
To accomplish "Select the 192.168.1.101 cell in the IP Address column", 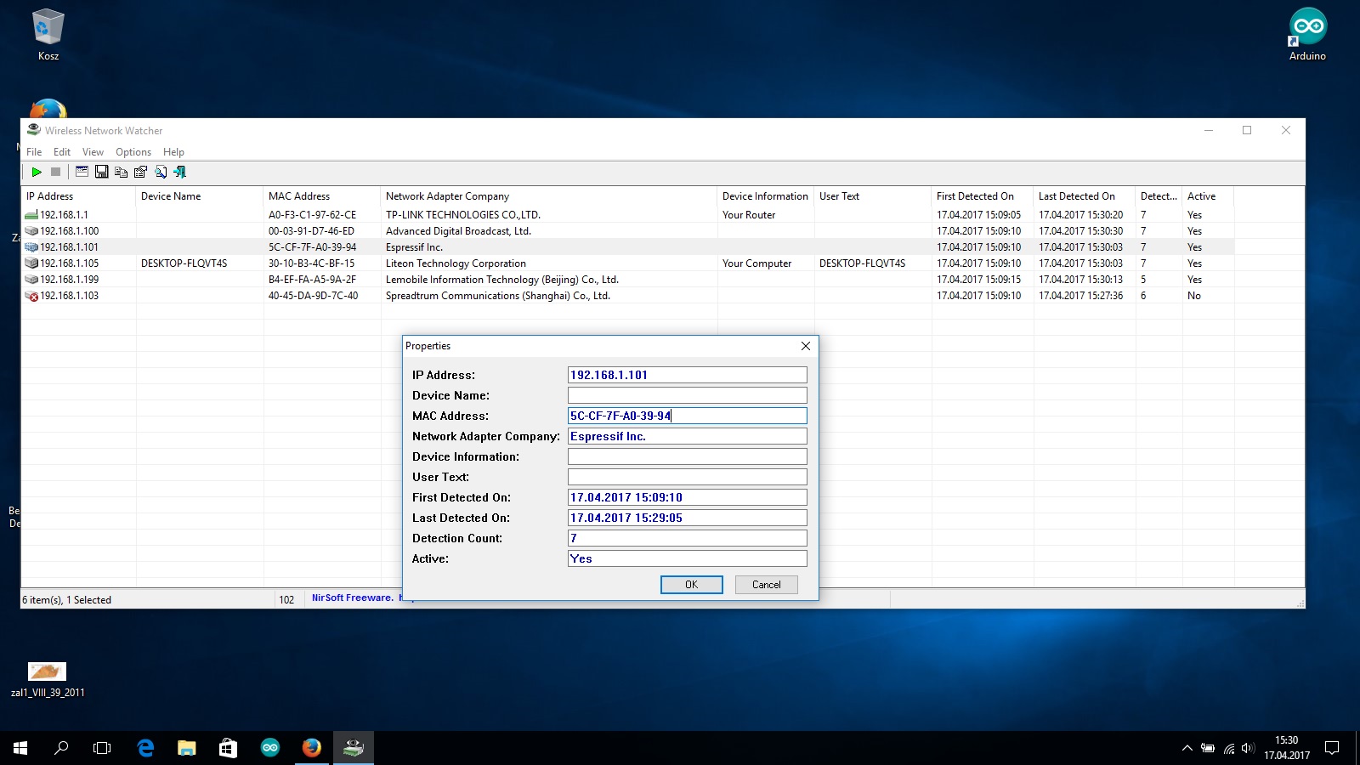I will click(x=69, y=247).
